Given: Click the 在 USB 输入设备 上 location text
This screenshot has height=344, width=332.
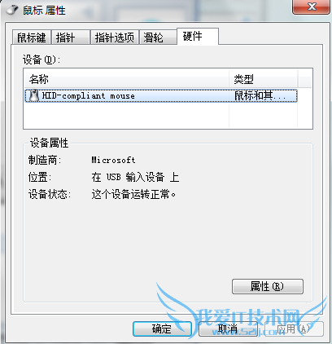Looking at the screenshot, I should pos(135,177).
